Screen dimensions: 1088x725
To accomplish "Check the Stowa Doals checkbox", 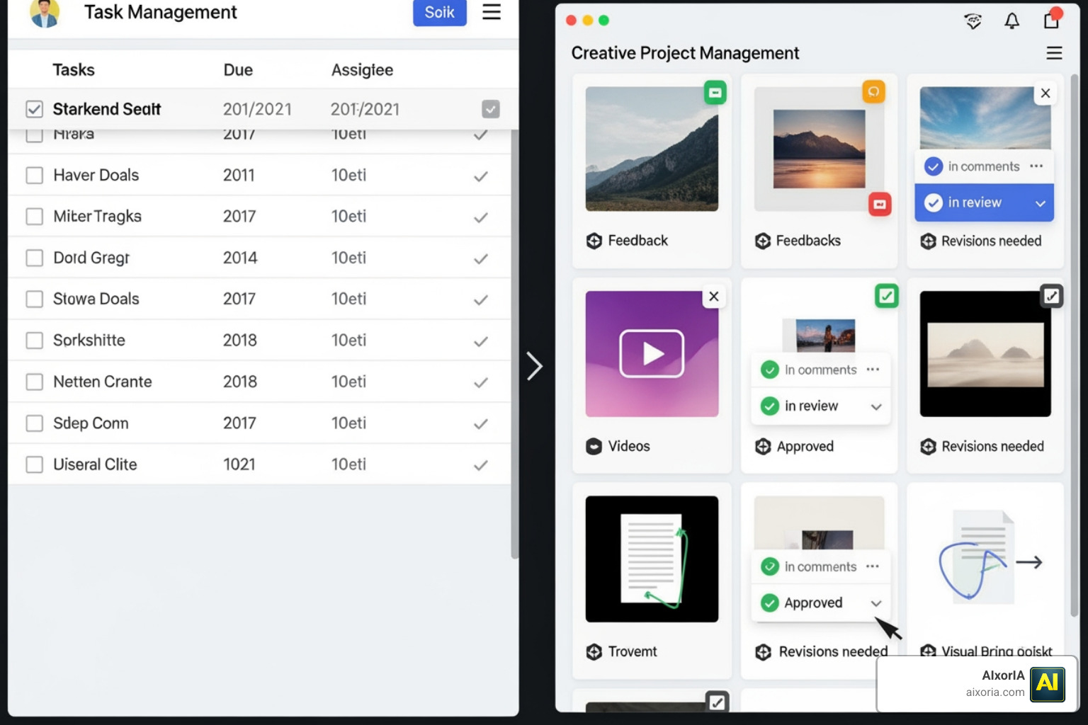I will (x=34, y=299).
